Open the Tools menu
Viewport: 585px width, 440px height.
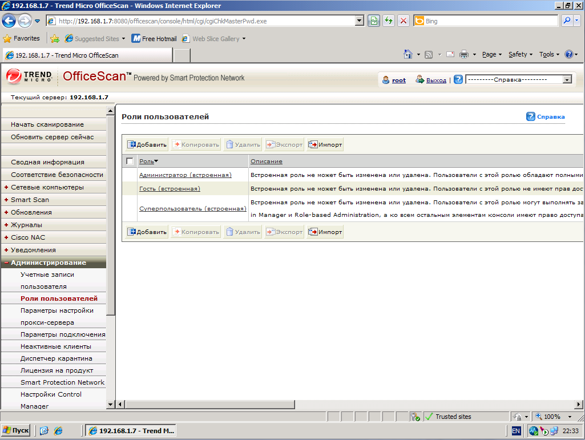[x=549, y=54]
